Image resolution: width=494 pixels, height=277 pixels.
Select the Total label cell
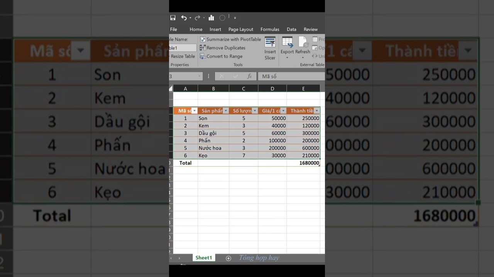185,163
